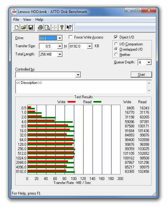Uncheck the Direct I/O checkbox
This screenshot has height=207, width=168.
pos(116,37)
